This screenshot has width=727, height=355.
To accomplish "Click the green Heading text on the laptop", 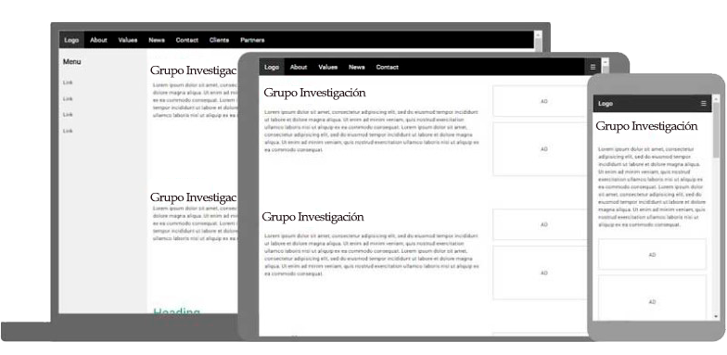I will tap(176, 311).
